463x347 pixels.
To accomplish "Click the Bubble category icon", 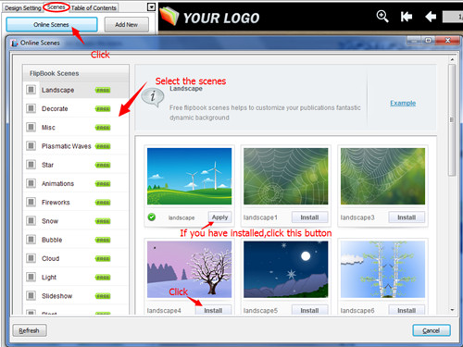I will [31, 240].
